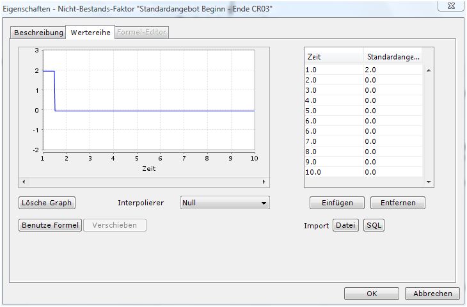Click the table's scroll up arrow
467x307 pixels.
(x=428, y=70)
